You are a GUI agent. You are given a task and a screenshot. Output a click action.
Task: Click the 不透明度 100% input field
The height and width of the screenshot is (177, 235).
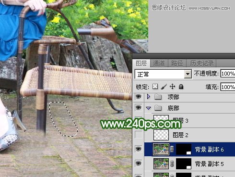click(228, 74)
